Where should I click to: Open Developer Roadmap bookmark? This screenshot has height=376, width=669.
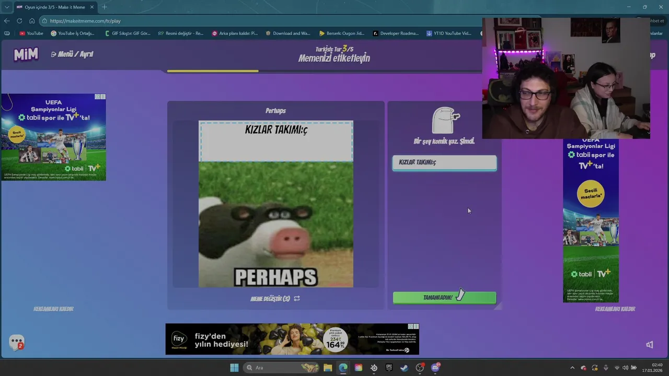396,33
